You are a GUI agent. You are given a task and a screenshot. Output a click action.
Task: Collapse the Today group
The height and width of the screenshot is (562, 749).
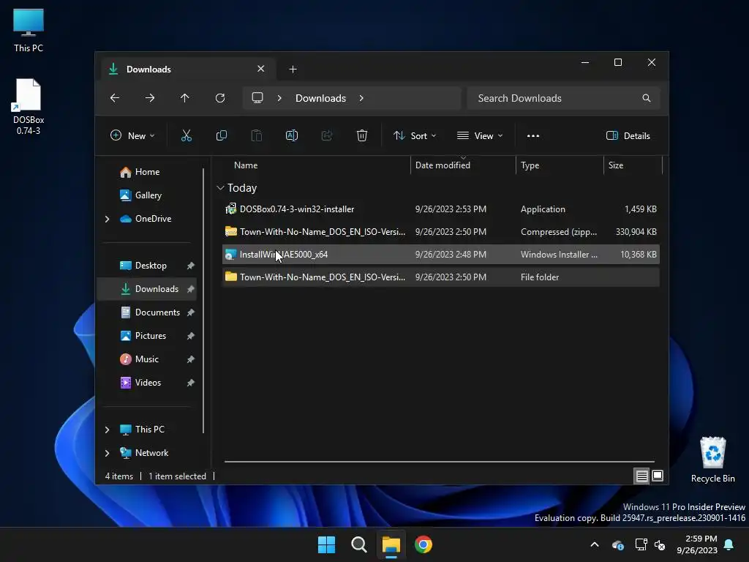[220, 188]
